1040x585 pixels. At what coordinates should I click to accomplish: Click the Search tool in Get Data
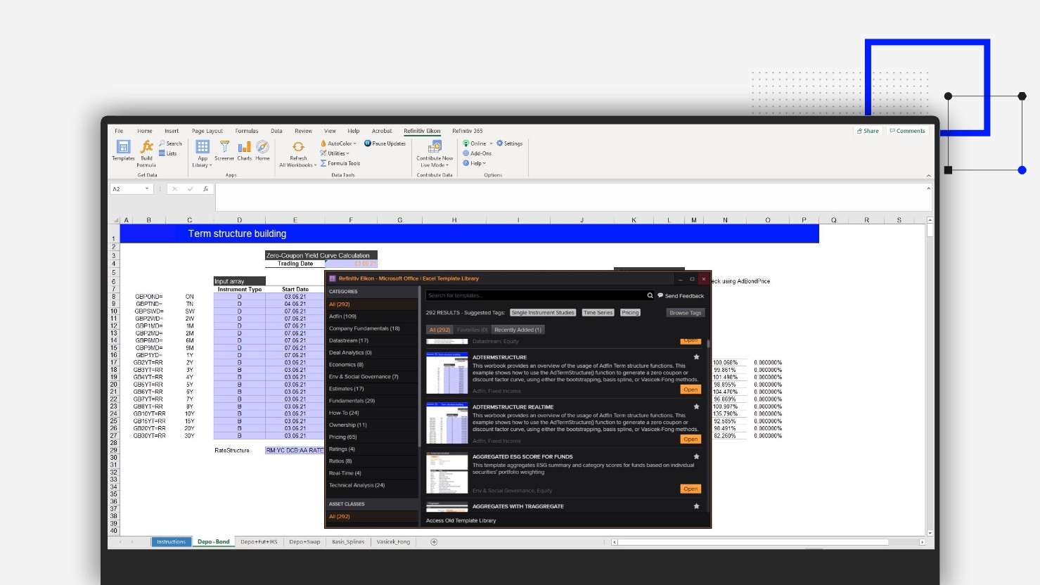point(170,143)
